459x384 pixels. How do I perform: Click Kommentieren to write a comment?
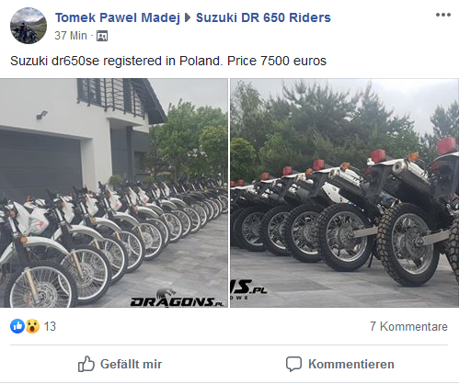[340, 364]
